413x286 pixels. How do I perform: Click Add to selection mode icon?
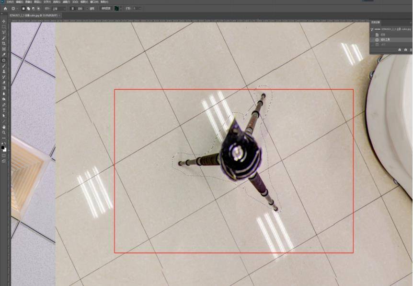pyautogui.click(x=29, y=9)
